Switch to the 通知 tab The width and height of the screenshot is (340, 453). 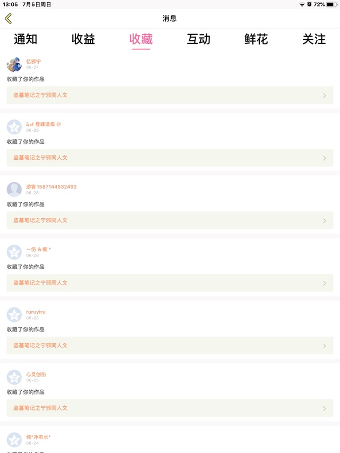[25, 39]
